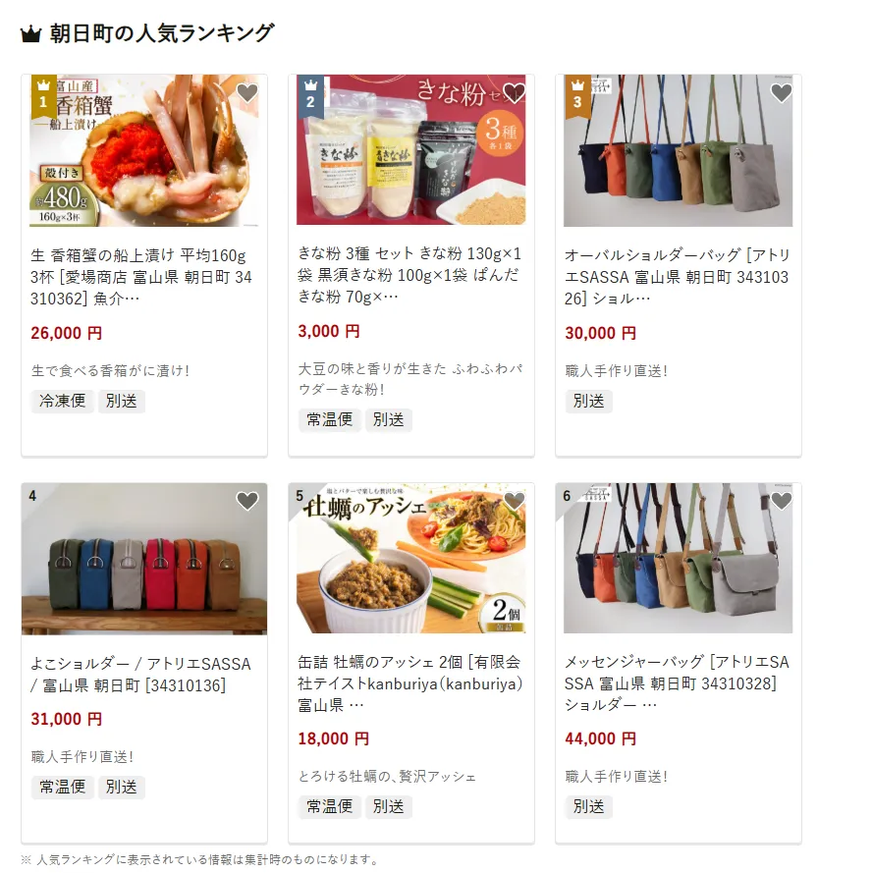
Task: Click the crab product photo thumbnail
Action: click(x=144, y=150)
